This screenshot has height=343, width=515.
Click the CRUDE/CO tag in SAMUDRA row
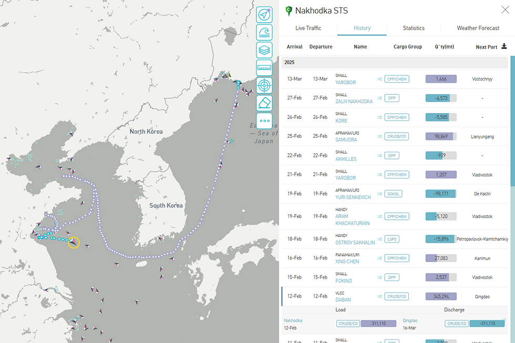[396, 136]
